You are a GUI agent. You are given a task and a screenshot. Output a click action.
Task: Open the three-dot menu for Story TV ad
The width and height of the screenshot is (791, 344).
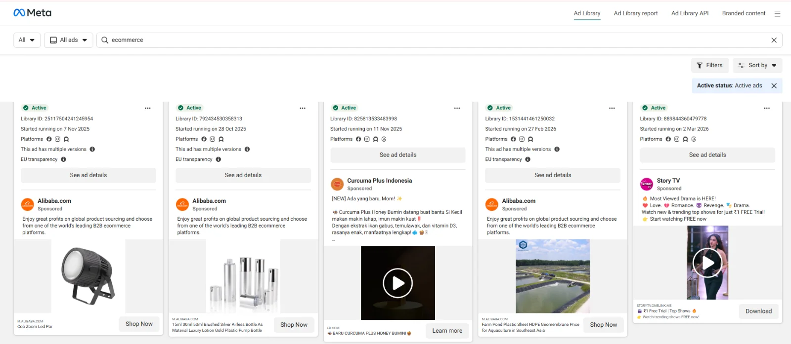[767, 108]
